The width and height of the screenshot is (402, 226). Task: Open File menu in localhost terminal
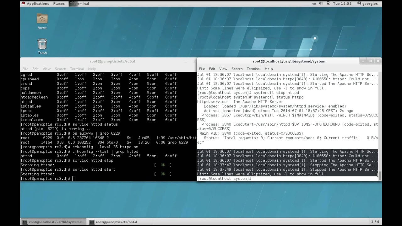click(x=202, y=69)
